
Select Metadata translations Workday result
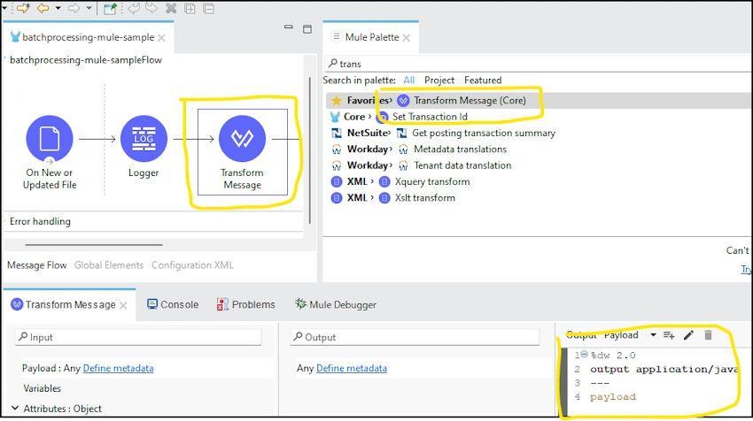460,149
